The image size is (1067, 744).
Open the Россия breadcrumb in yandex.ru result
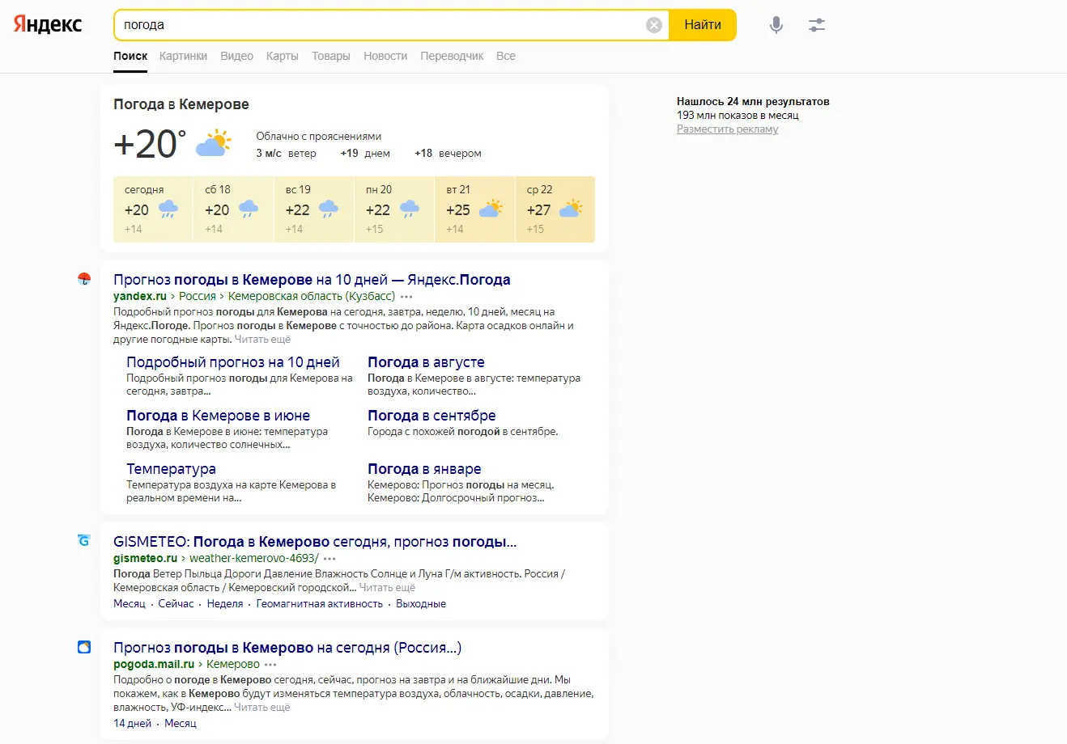coord(198,297)
